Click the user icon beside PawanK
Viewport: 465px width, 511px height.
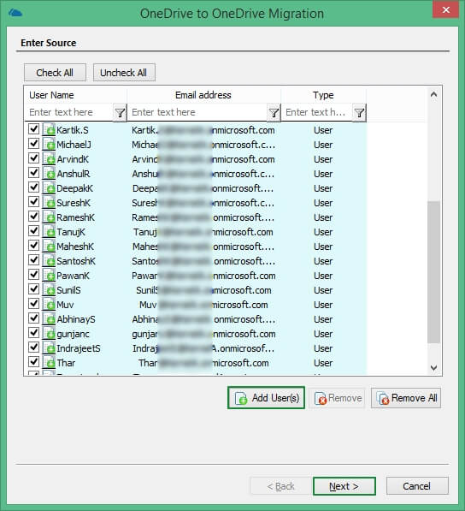click(49, 276)
